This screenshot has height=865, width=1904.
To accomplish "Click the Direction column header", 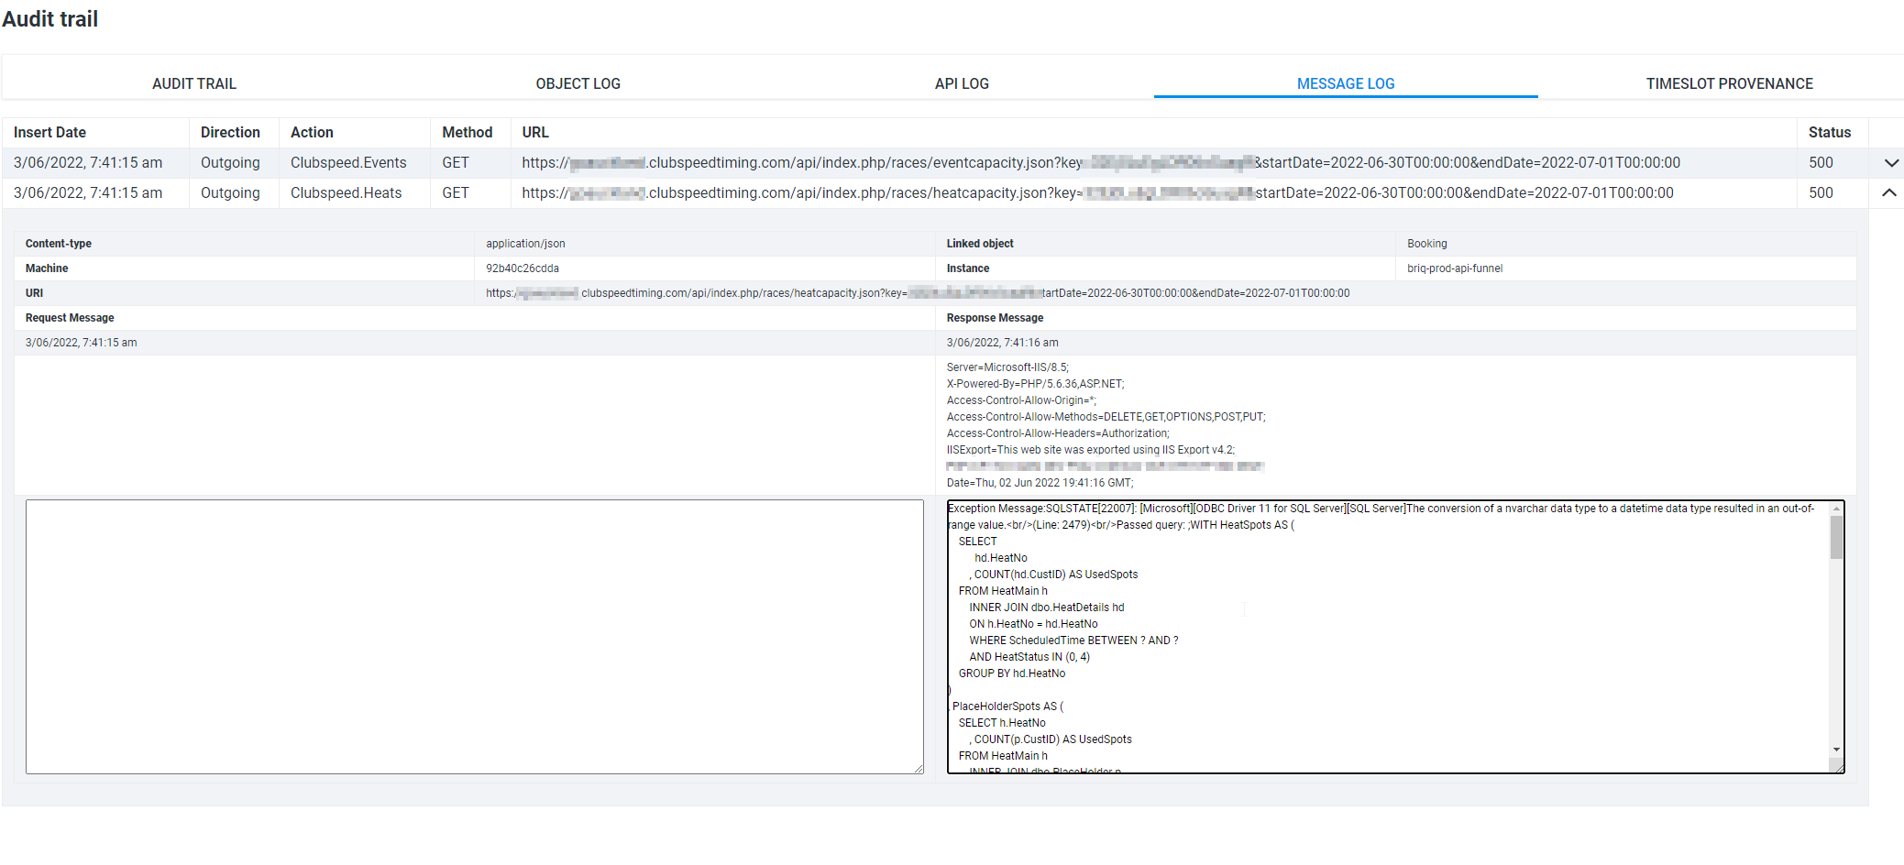I will pyautogui.click(x=230, y=132).
